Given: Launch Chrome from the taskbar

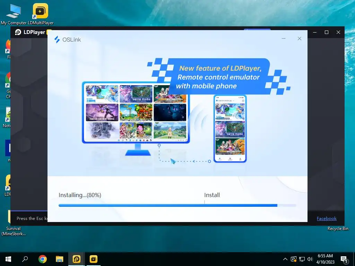Looking at the screenshot, I should [x=42, y=259].
